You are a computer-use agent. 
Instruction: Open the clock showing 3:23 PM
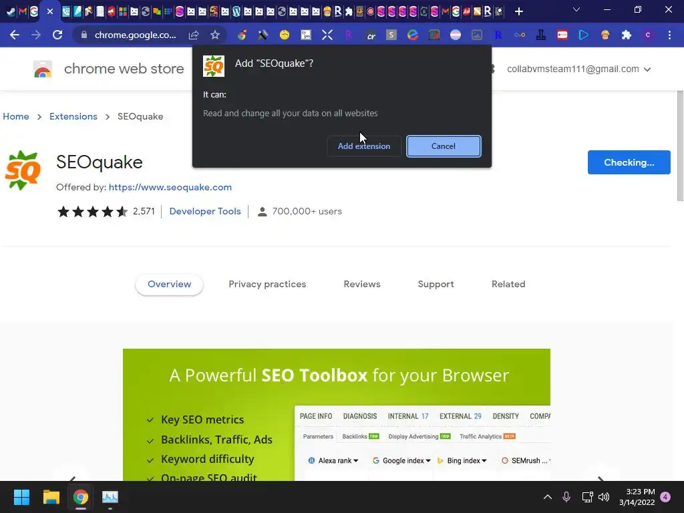(637, 497)
